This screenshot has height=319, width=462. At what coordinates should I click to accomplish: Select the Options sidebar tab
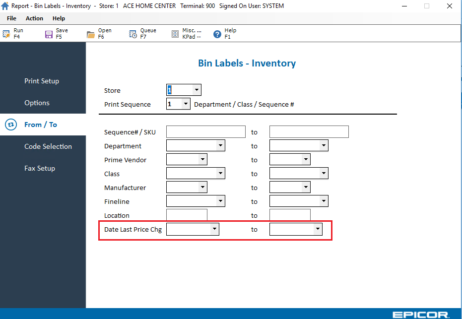point(37,103)
